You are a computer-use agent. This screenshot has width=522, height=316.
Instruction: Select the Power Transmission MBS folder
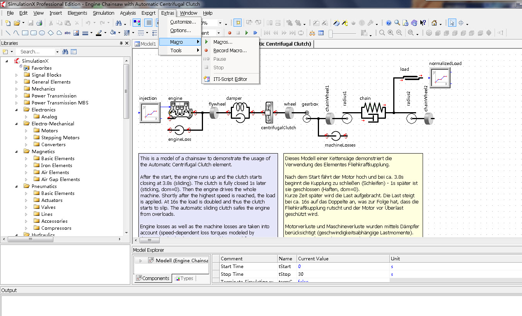click(x=60, y=103)
